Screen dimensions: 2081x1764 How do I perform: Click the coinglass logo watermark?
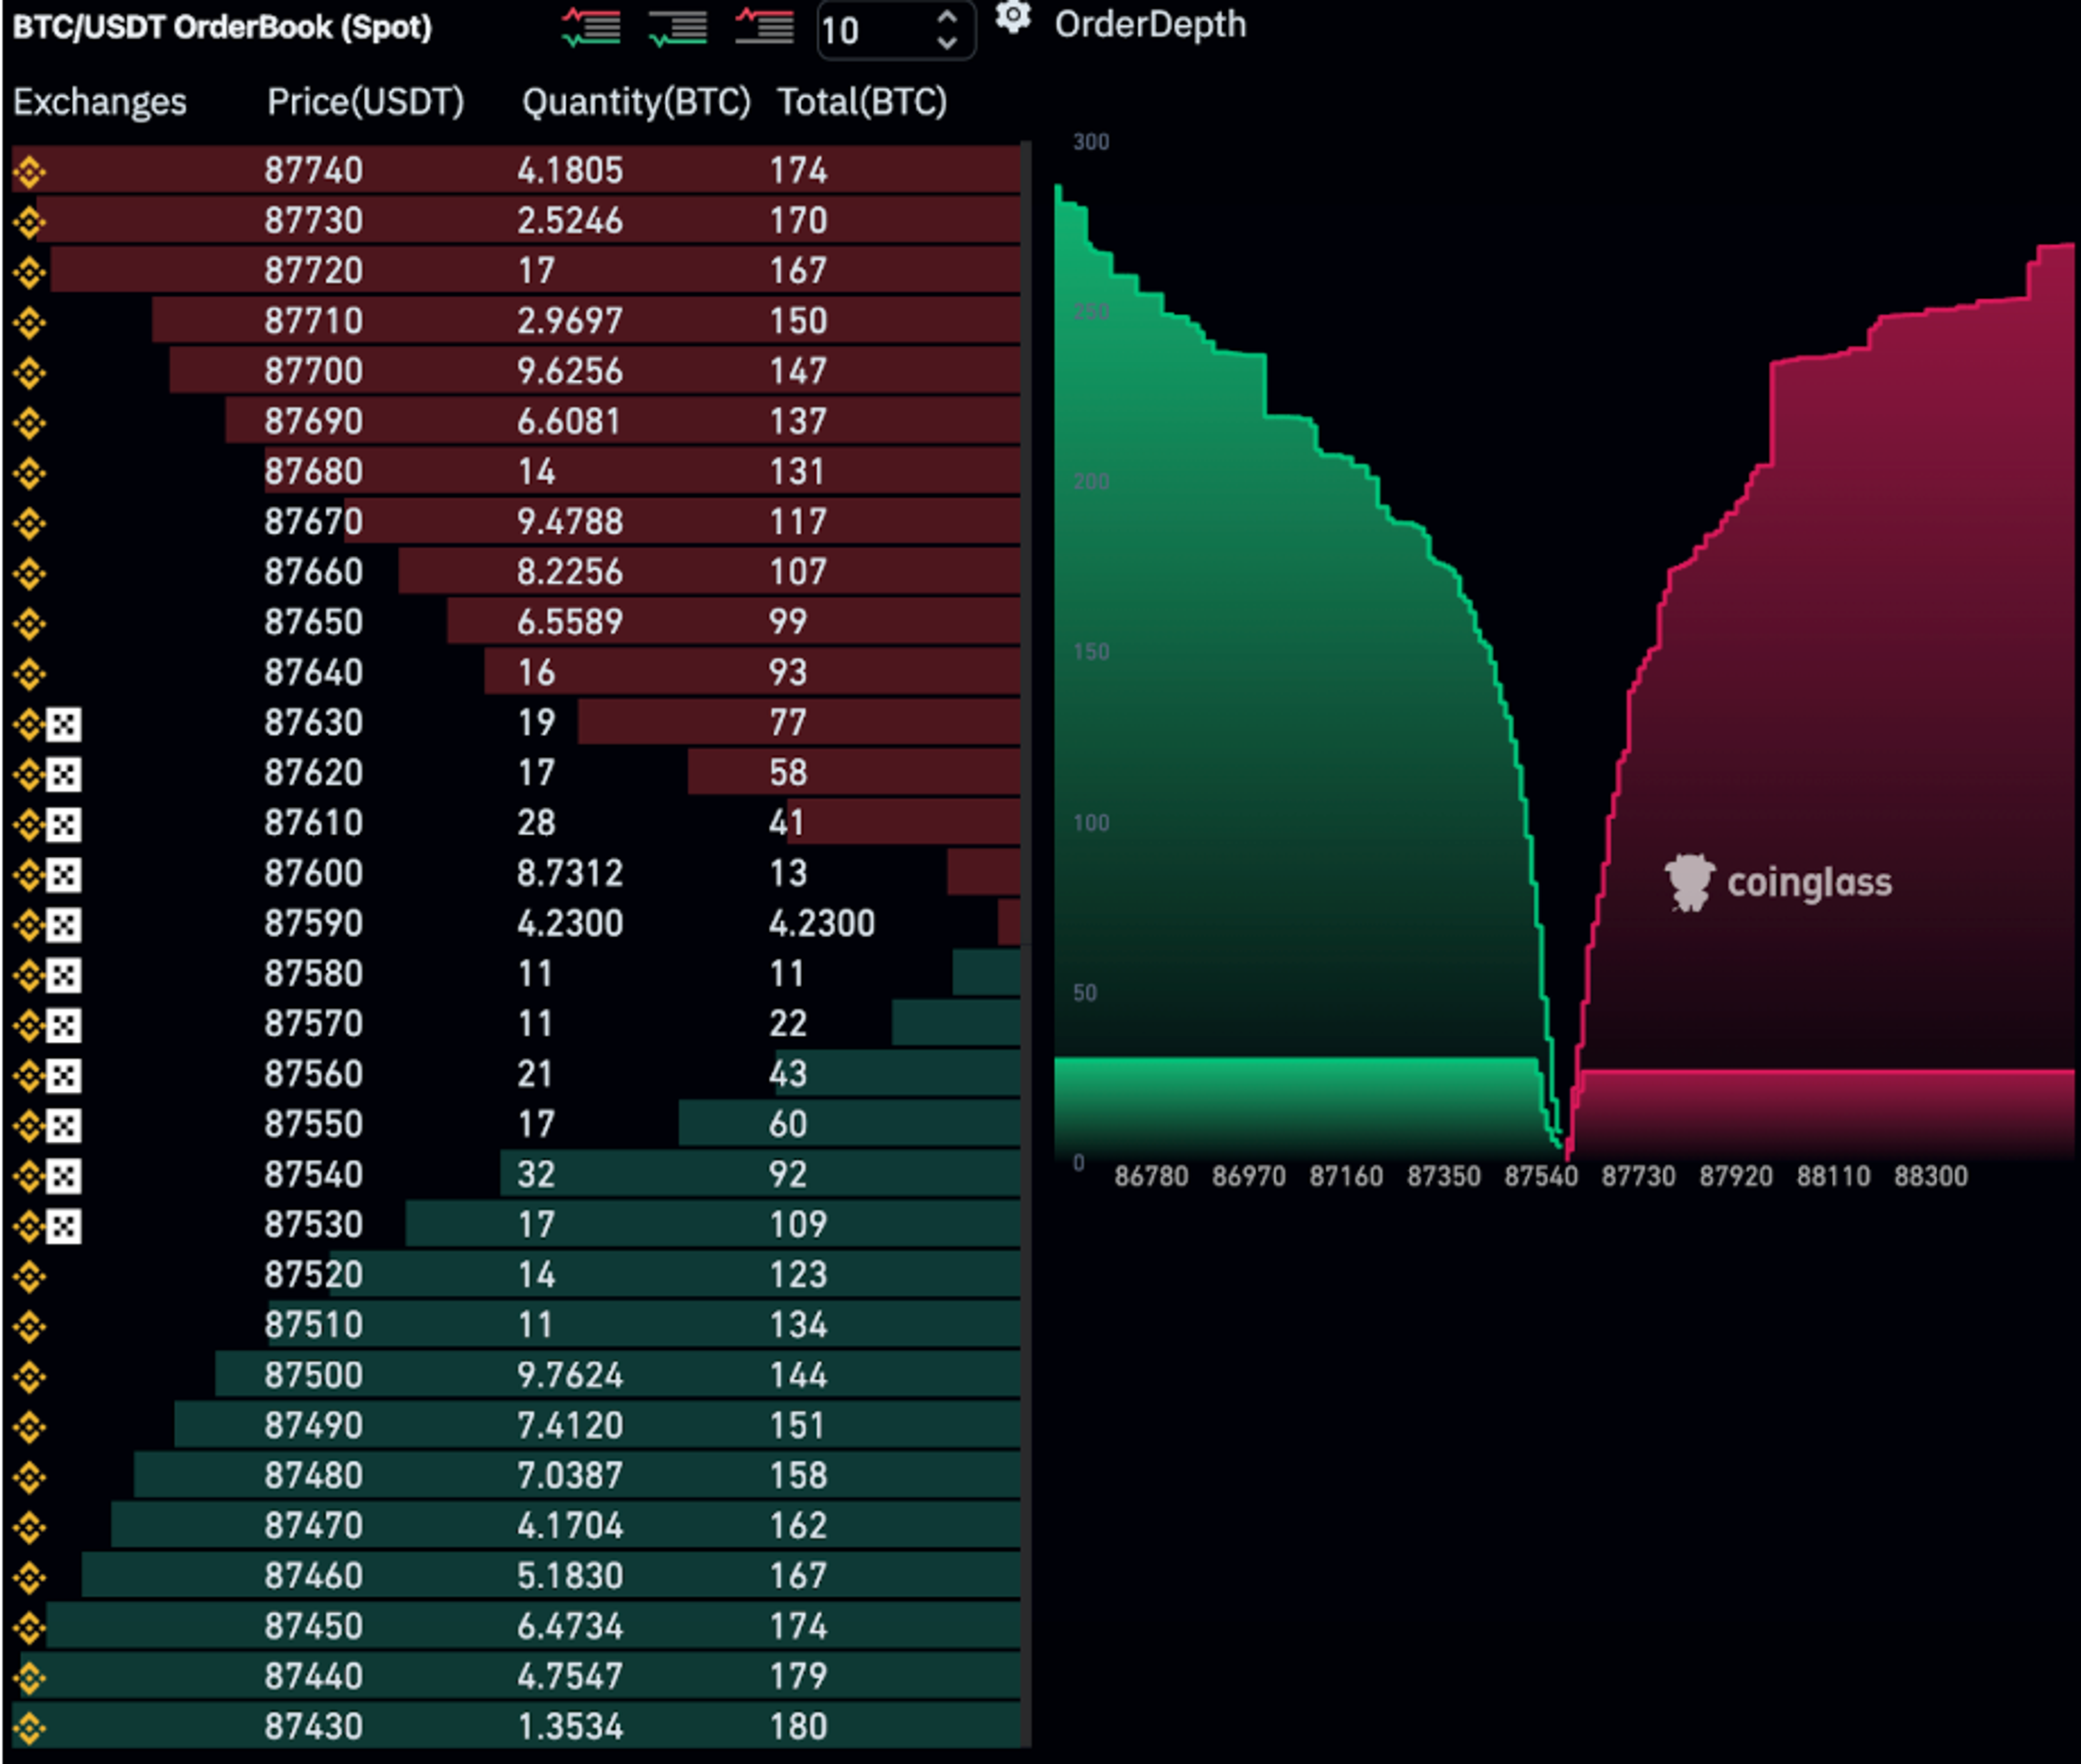click(1779, 883)
